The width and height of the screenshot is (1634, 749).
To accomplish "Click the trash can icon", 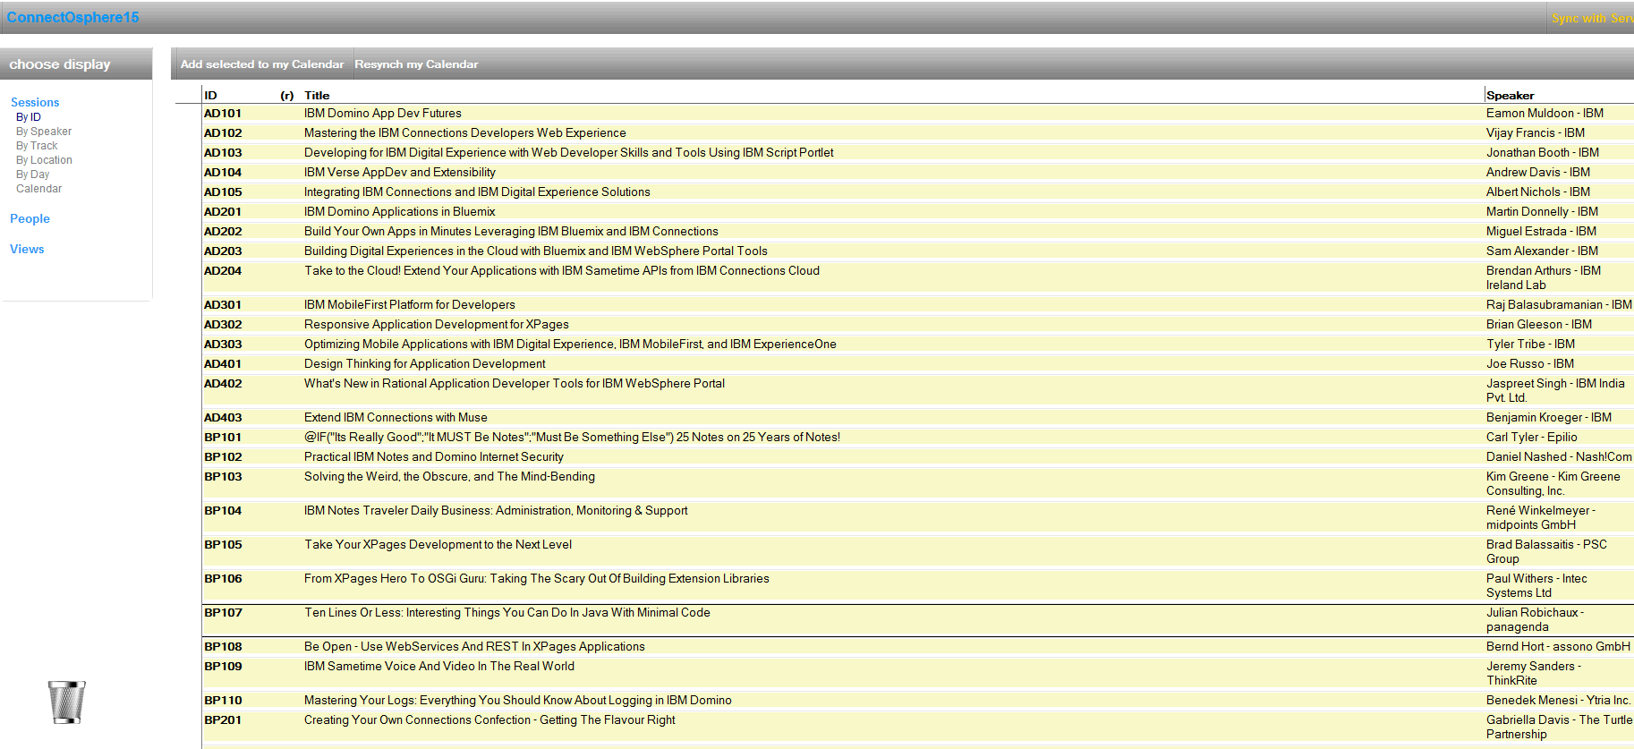I will (x=66, y=702).
